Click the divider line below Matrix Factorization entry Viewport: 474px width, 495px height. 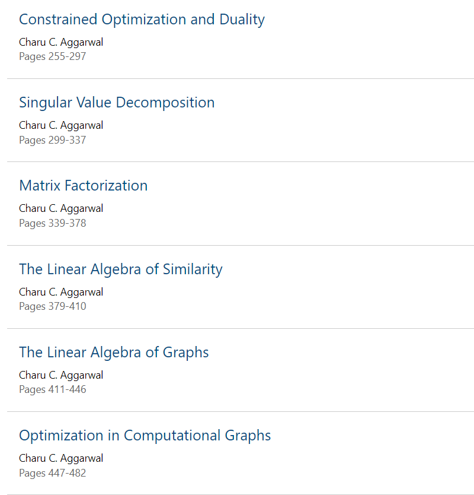click(241, 245)
